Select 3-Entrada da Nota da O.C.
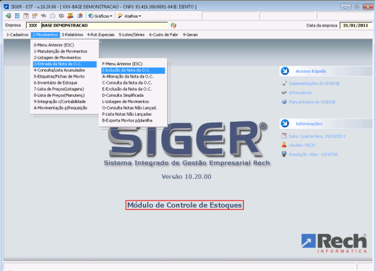375x271 pixels. [65, 64]
